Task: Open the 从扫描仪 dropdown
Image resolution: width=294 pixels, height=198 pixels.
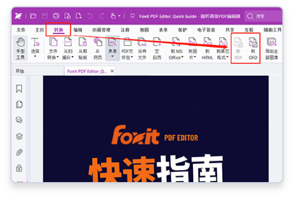Action: pos(68,49)
